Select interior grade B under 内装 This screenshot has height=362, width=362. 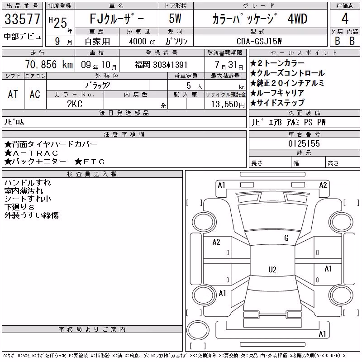352,41
